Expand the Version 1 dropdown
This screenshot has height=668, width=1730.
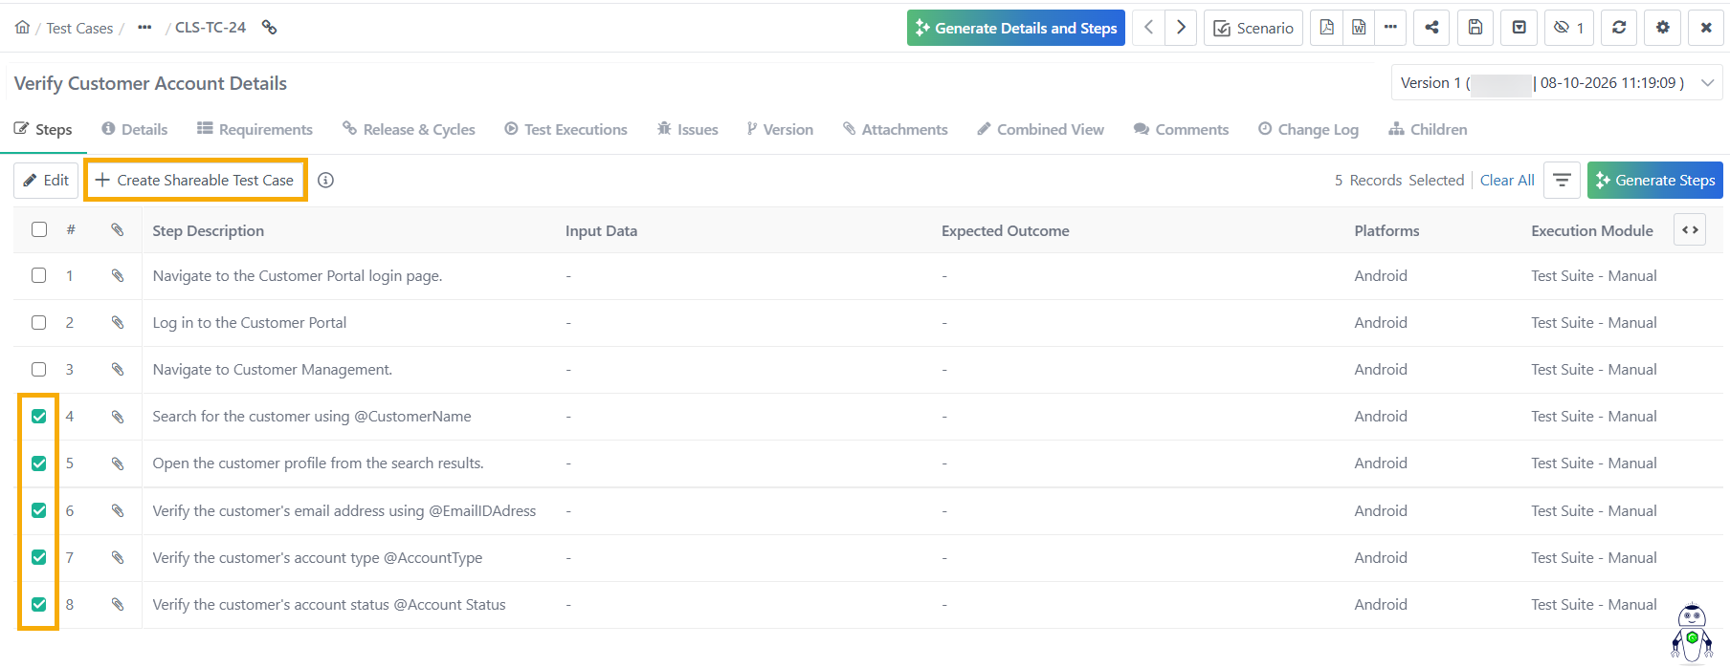click(1557, 83)
